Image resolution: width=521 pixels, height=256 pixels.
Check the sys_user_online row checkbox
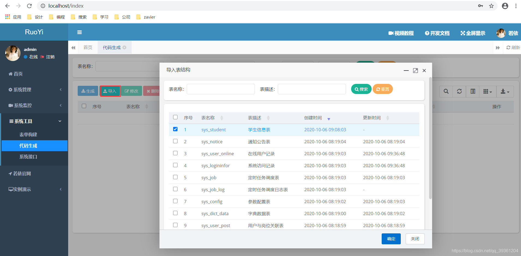175,153
